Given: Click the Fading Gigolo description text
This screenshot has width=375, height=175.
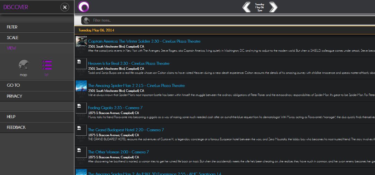Looking at the screenshot, I should pyautogui.click(x=231, y=117).
